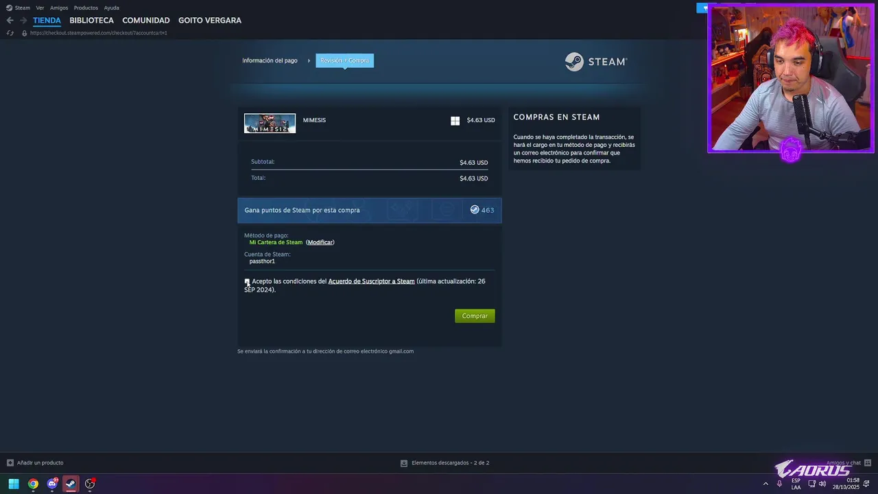
Task: Open Elementos descargados - 2 de 2
Action: tap(450, 463)
